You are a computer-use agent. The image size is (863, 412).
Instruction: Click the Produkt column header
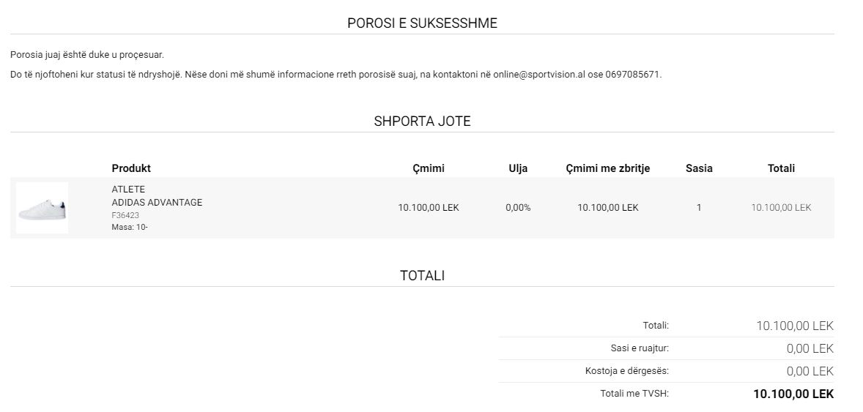click(131, 168)
